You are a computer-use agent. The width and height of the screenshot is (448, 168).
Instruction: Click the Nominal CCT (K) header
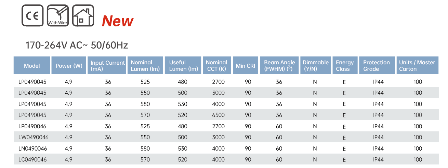click(x=217, y=66)
